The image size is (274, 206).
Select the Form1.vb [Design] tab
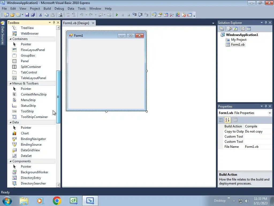[76, 23]
